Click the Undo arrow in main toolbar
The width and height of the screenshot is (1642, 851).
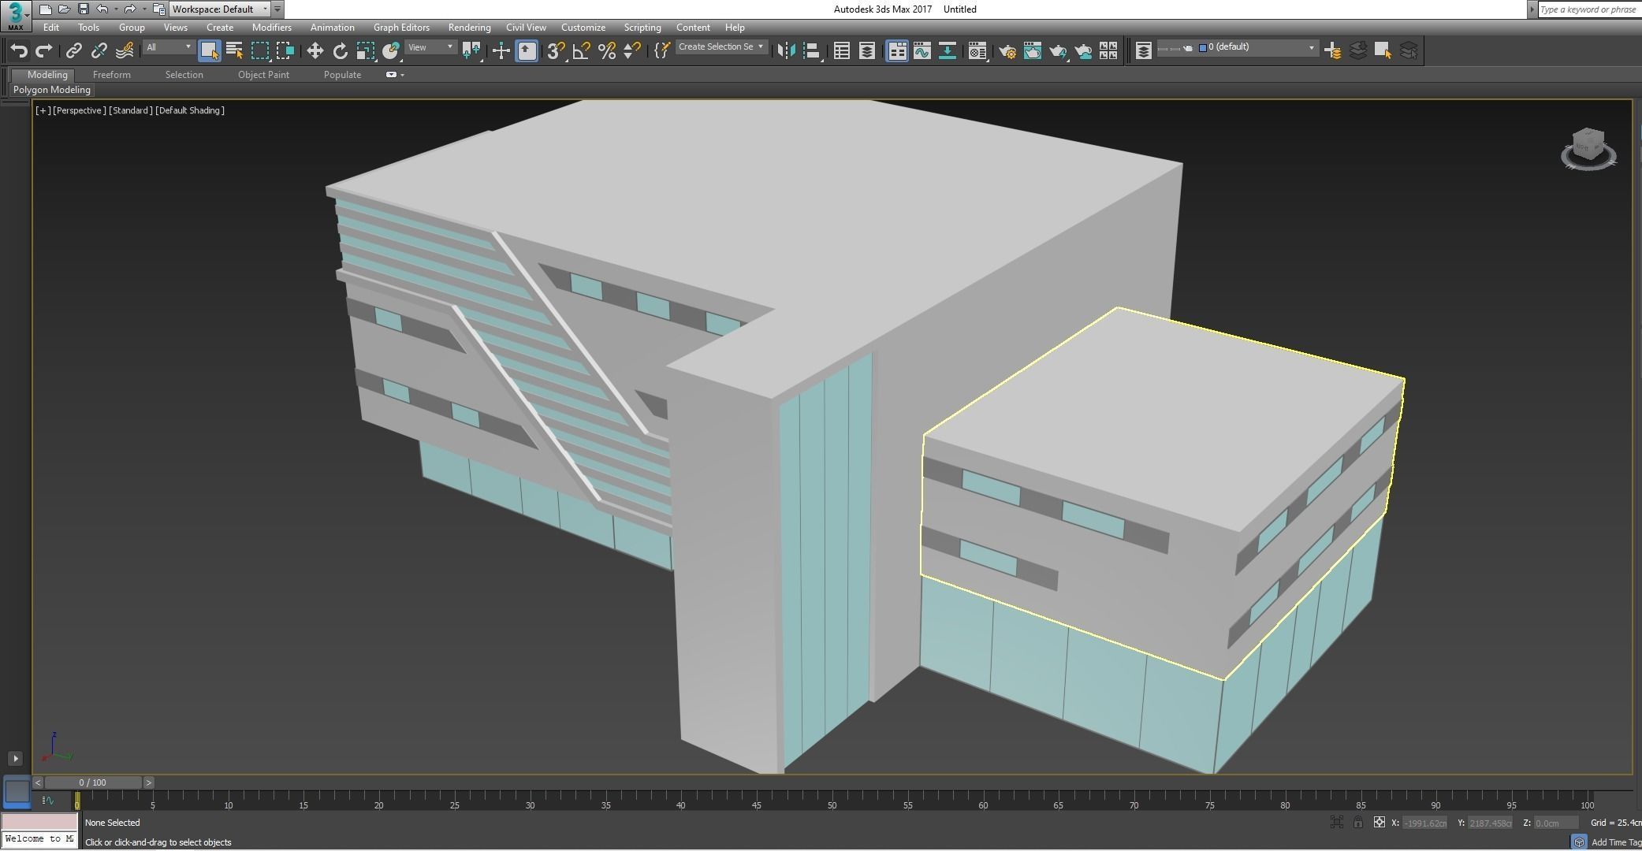(19, 50)
